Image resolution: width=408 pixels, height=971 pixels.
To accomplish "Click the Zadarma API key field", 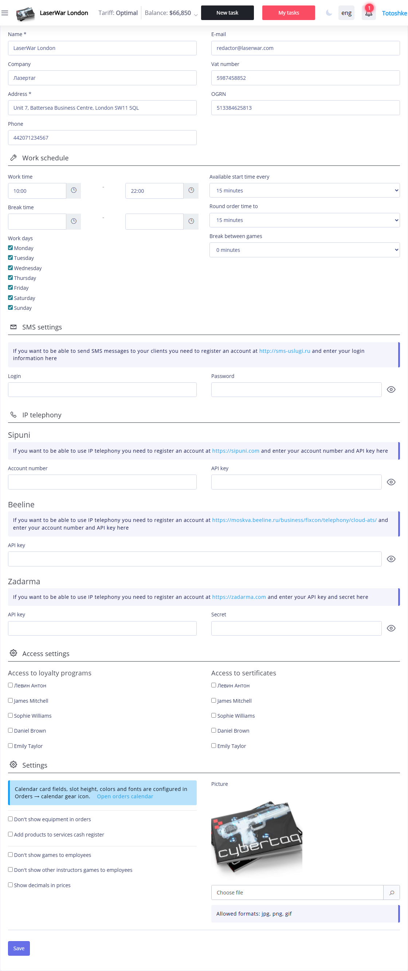I will click(102, 628).
